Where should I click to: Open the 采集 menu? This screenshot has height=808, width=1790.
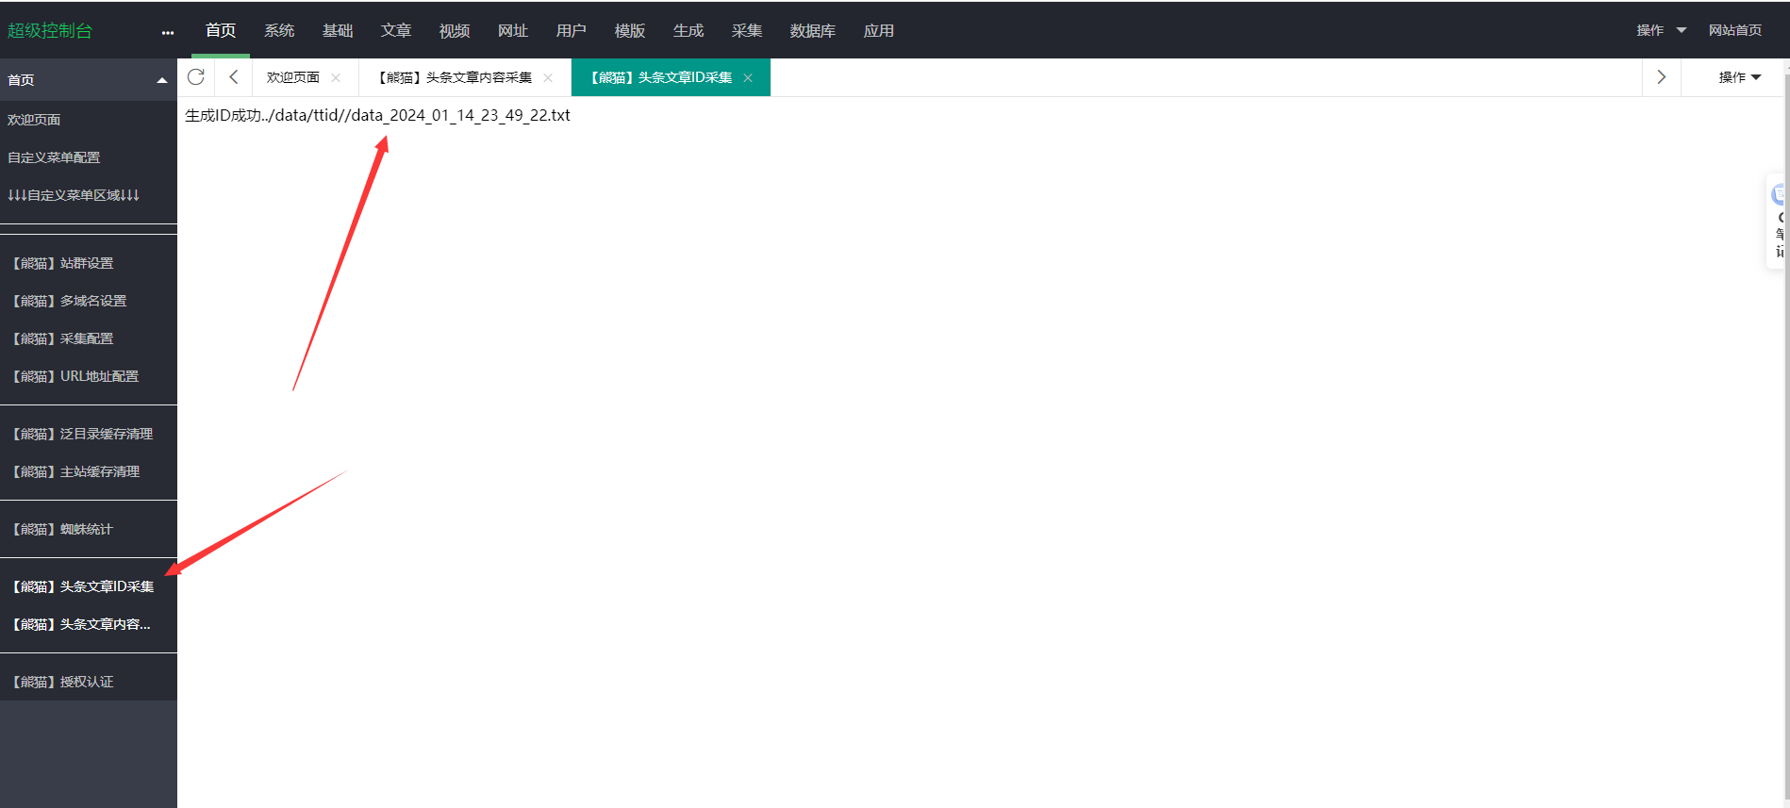pyautogui.click(x=747, y=30)
